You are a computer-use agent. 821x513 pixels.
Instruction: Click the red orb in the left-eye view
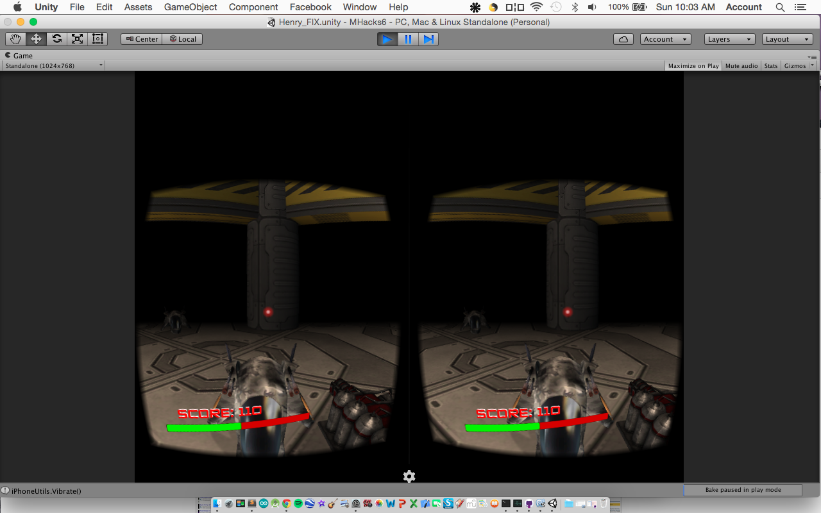tap(269, 312)
